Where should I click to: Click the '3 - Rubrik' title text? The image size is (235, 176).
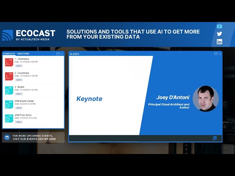pos(19,87)
